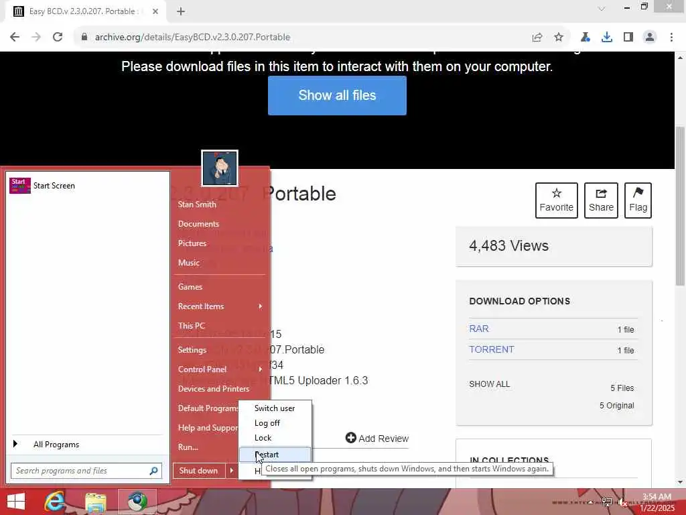Screen dimensions: 686x515
Task: Open Help and Support entry
Action: tap(206, 427)
